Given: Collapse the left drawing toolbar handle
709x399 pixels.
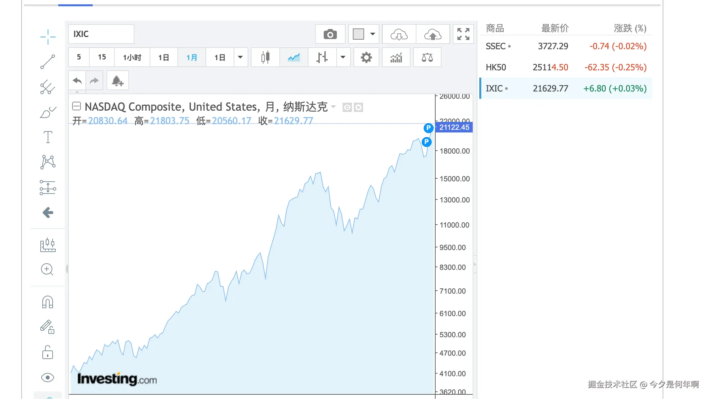Looking at the screenshot, I should click(67, 269).
